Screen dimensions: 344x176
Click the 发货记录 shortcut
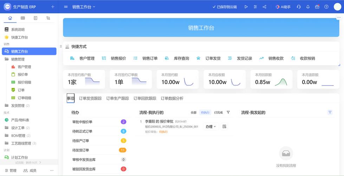[x=240, y=58]
